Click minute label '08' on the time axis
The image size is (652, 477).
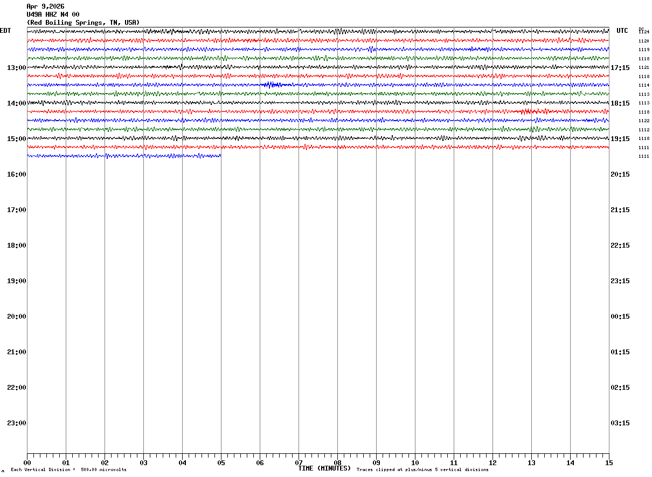coord(337,463)
